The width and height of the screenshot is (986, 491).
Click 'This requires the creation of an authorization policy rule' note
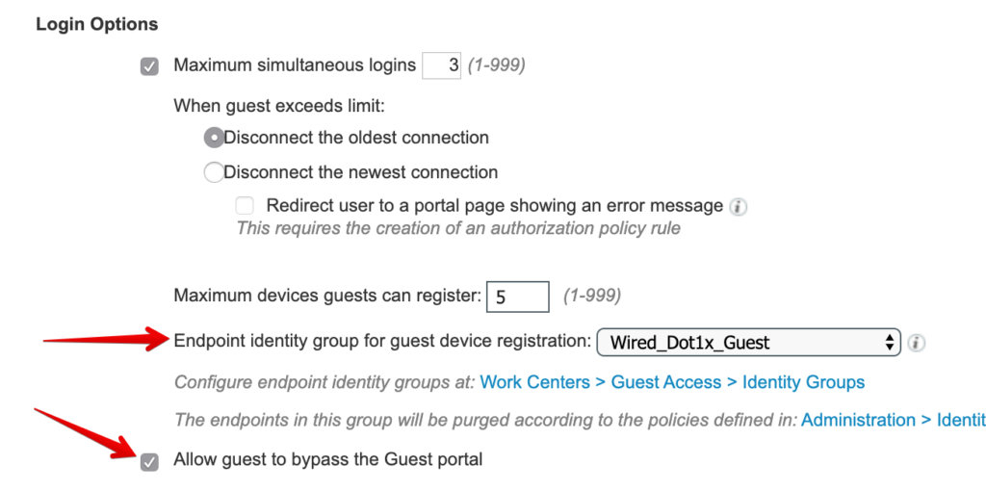(458, 227)
